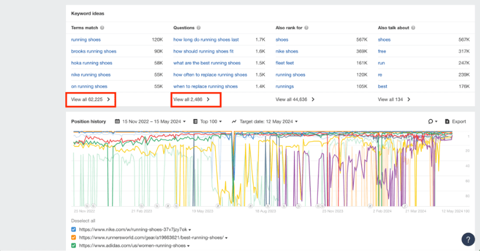The width and height of the screenshot is (480, 251).
Task: Click the calendar icon for date range
Action: [x=118, y=121]
